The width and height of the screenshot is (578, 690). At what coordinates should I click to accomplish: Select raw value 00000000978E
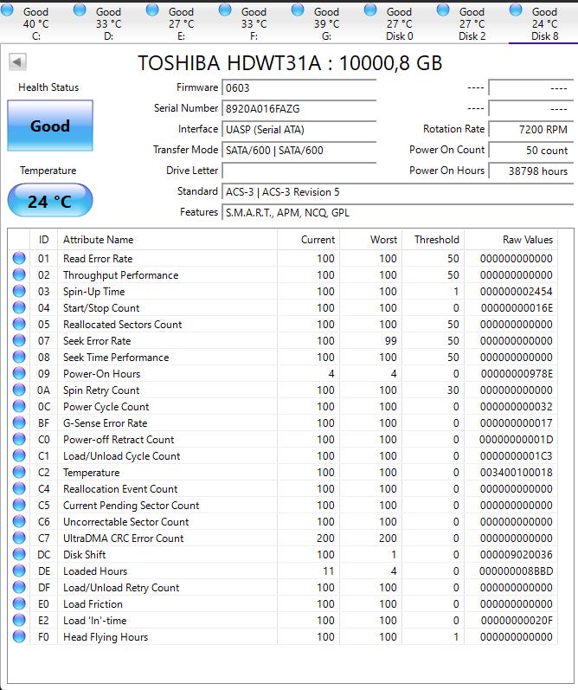click(x=517, y=374)
